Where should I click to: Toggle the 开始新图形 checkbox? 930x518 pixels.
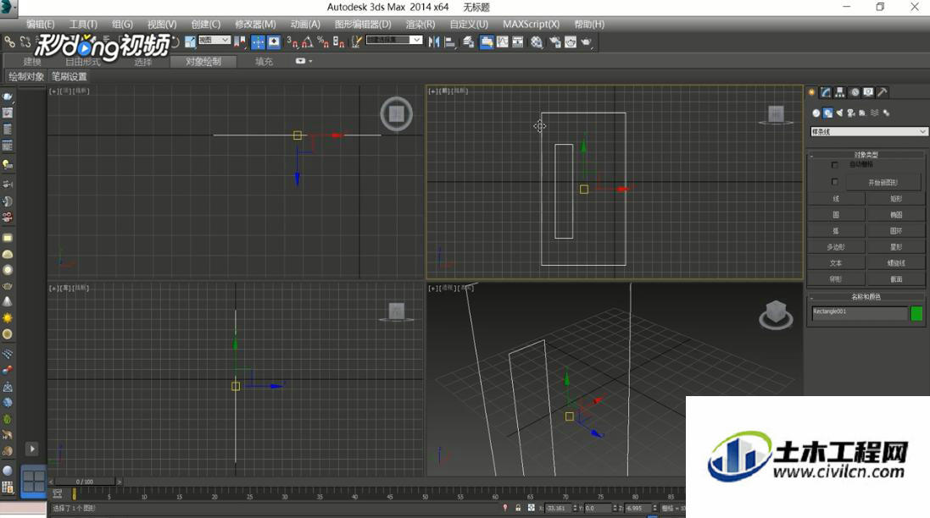(834, 182)
